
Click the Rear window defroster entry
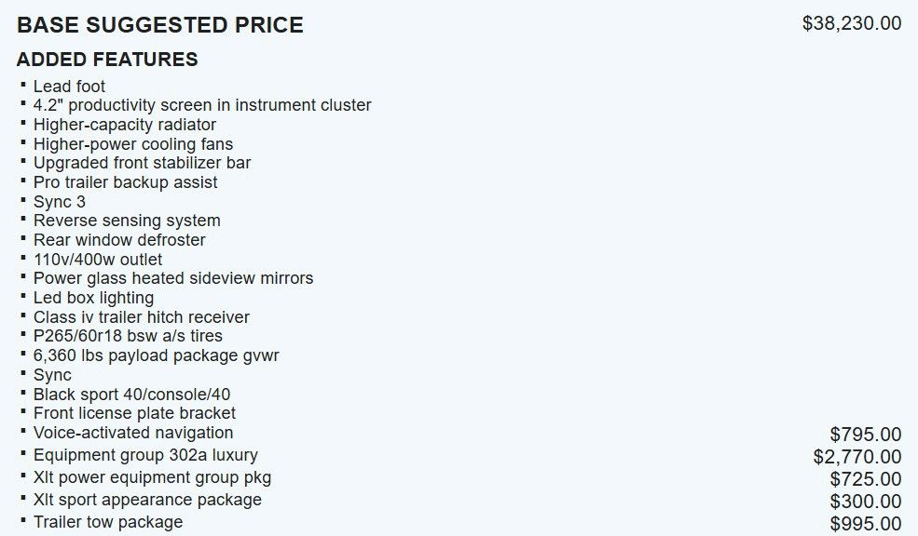point(119,240)
